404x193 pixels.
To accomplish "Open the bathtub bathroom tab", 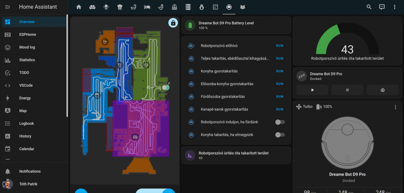I will tap(133, 7).
